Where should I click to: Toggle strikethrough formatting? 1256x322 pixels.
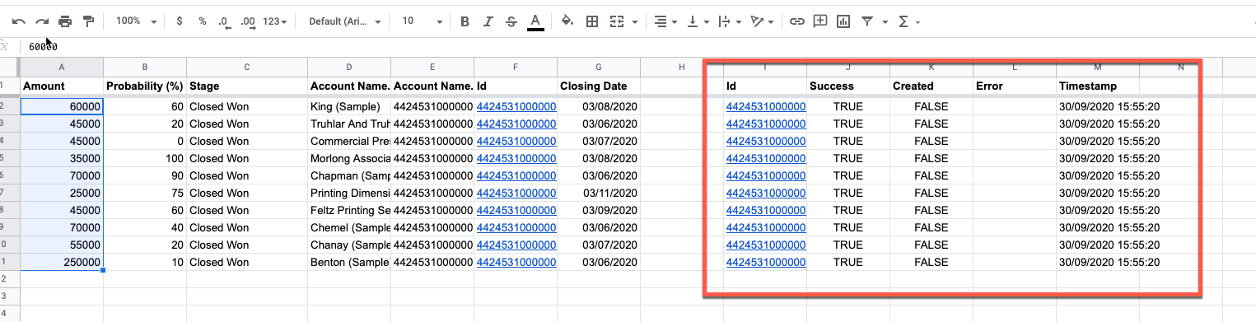click(511, 21)
